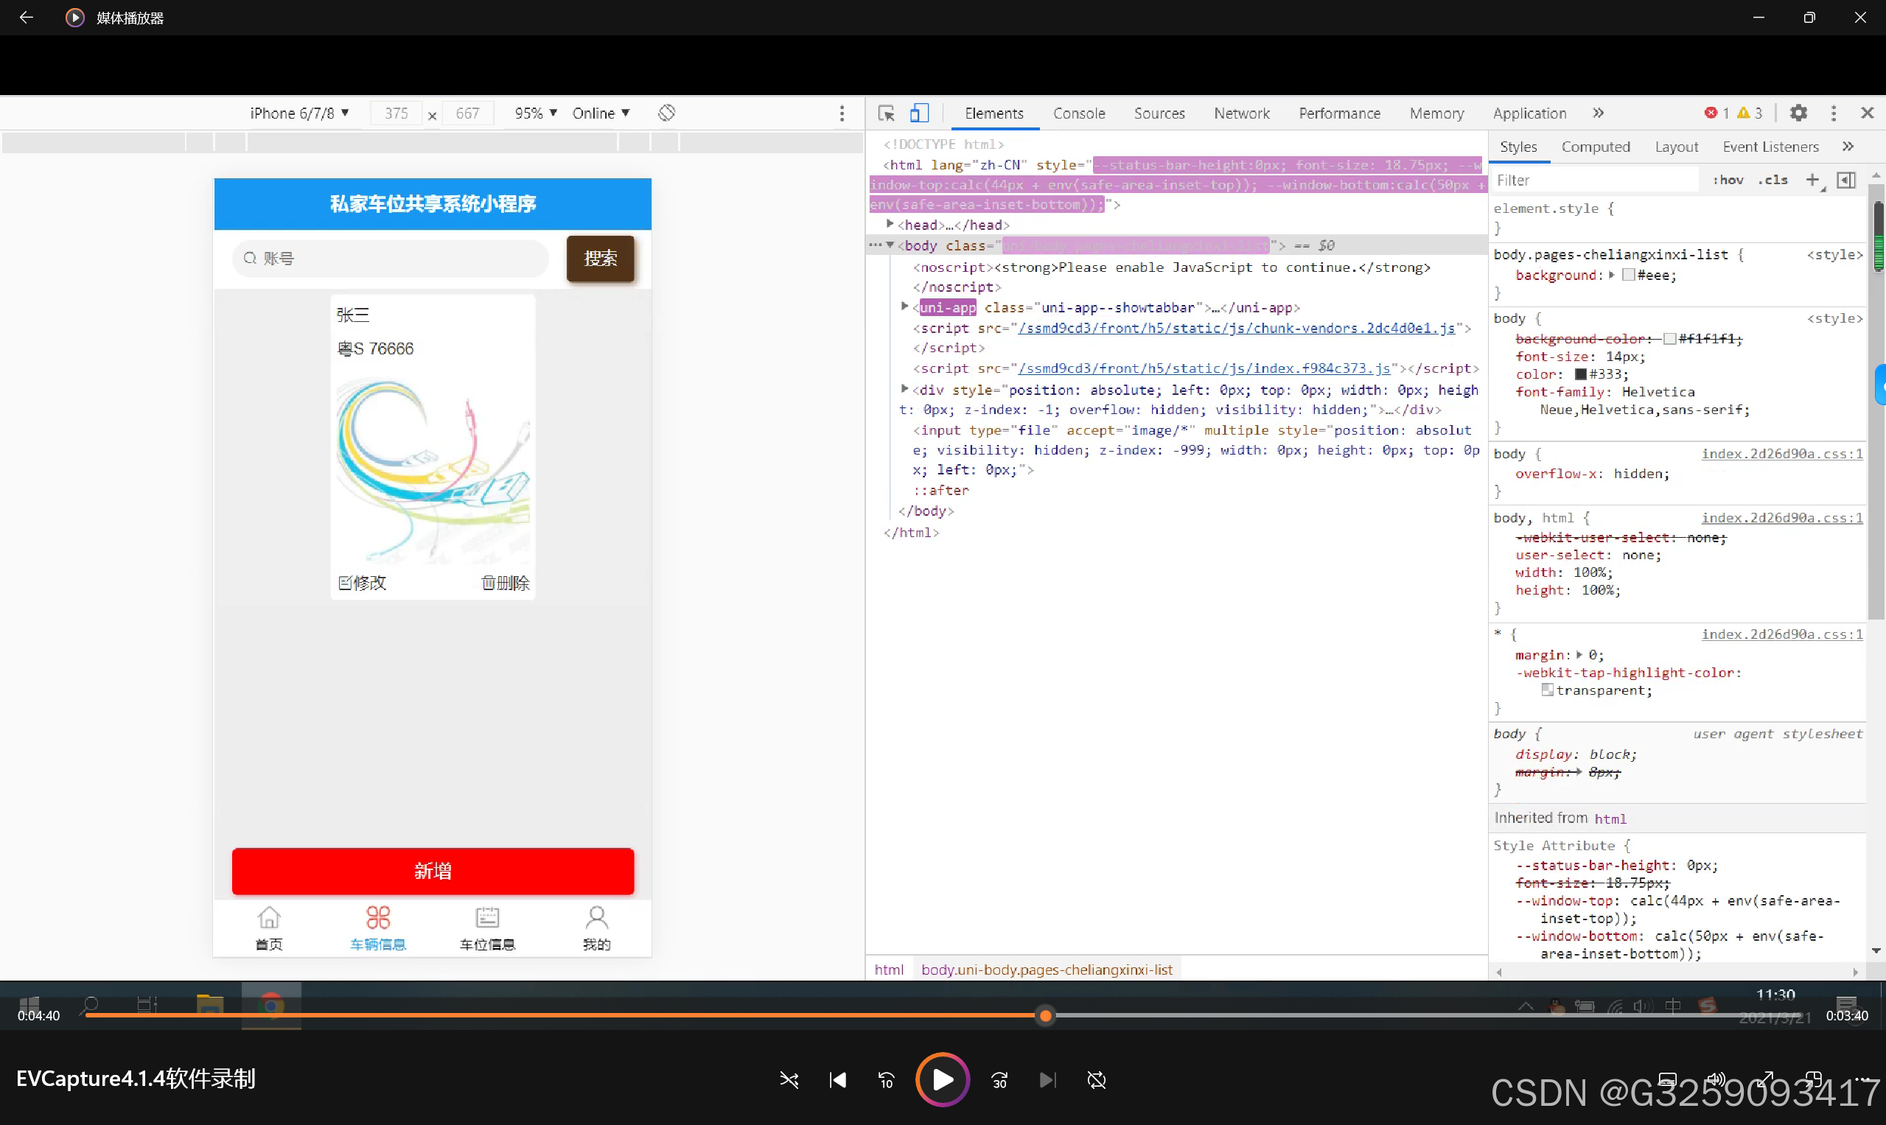Expand the head element node
The width and height of the screenshot is (1886, 1125).
coord(890,225)
